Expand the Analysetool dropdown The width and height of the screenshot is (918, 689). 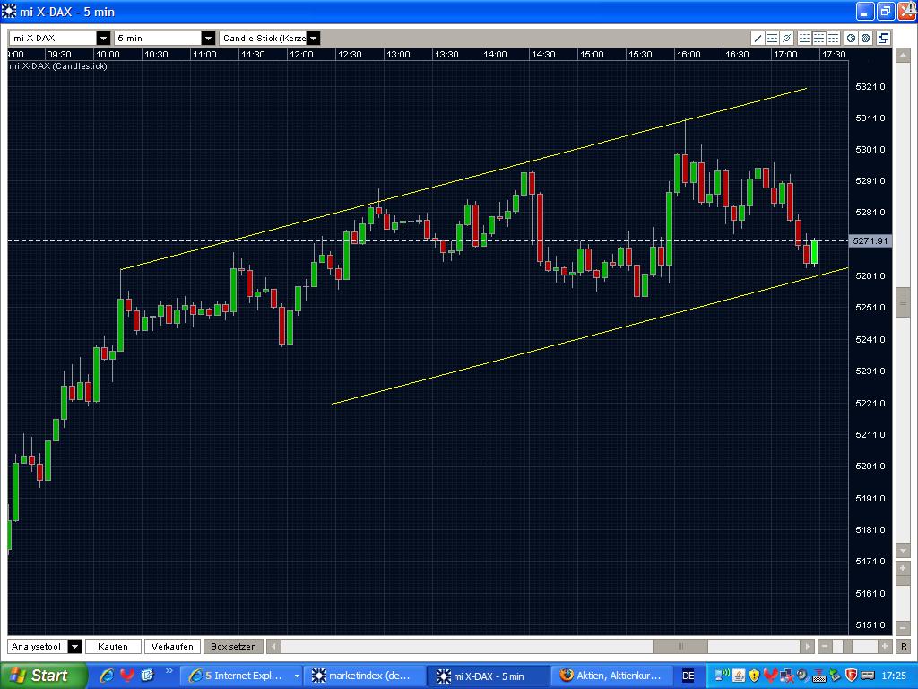pyautogui.click(x=75, y=647)
